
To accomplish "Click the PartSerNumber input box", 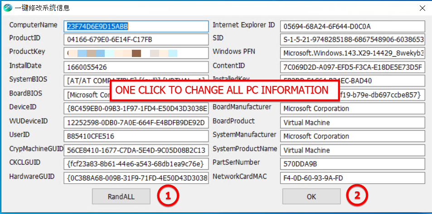I will click(352, 163).
